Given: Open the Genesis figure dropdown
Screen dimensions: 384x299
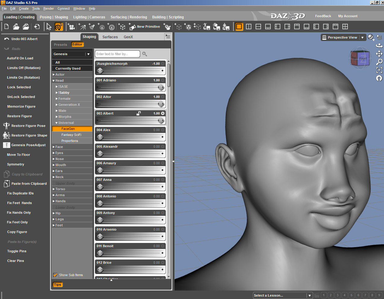Looking at the screenshot, I should [x=72, y=54].
